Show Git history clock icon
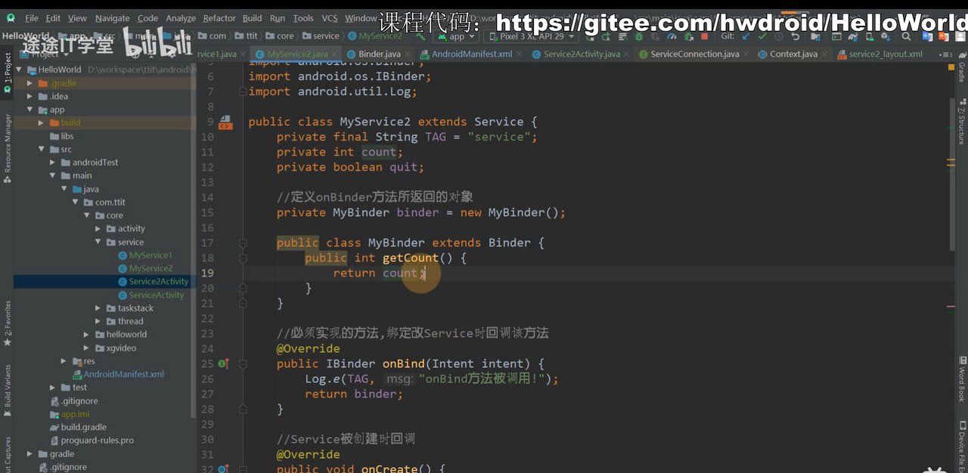Image resolution: width=968 pixels, height=473 pixels. [779, 36]
